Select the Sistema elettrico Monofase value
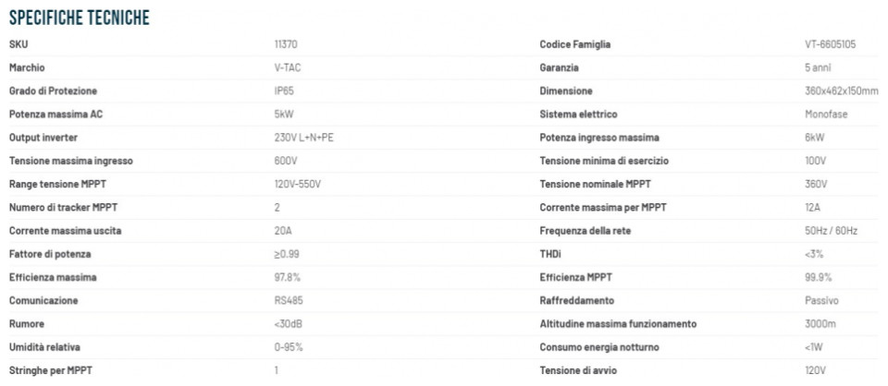Image resolution: width=888 pixels, height=386 pixels. (x=826, y=115)
